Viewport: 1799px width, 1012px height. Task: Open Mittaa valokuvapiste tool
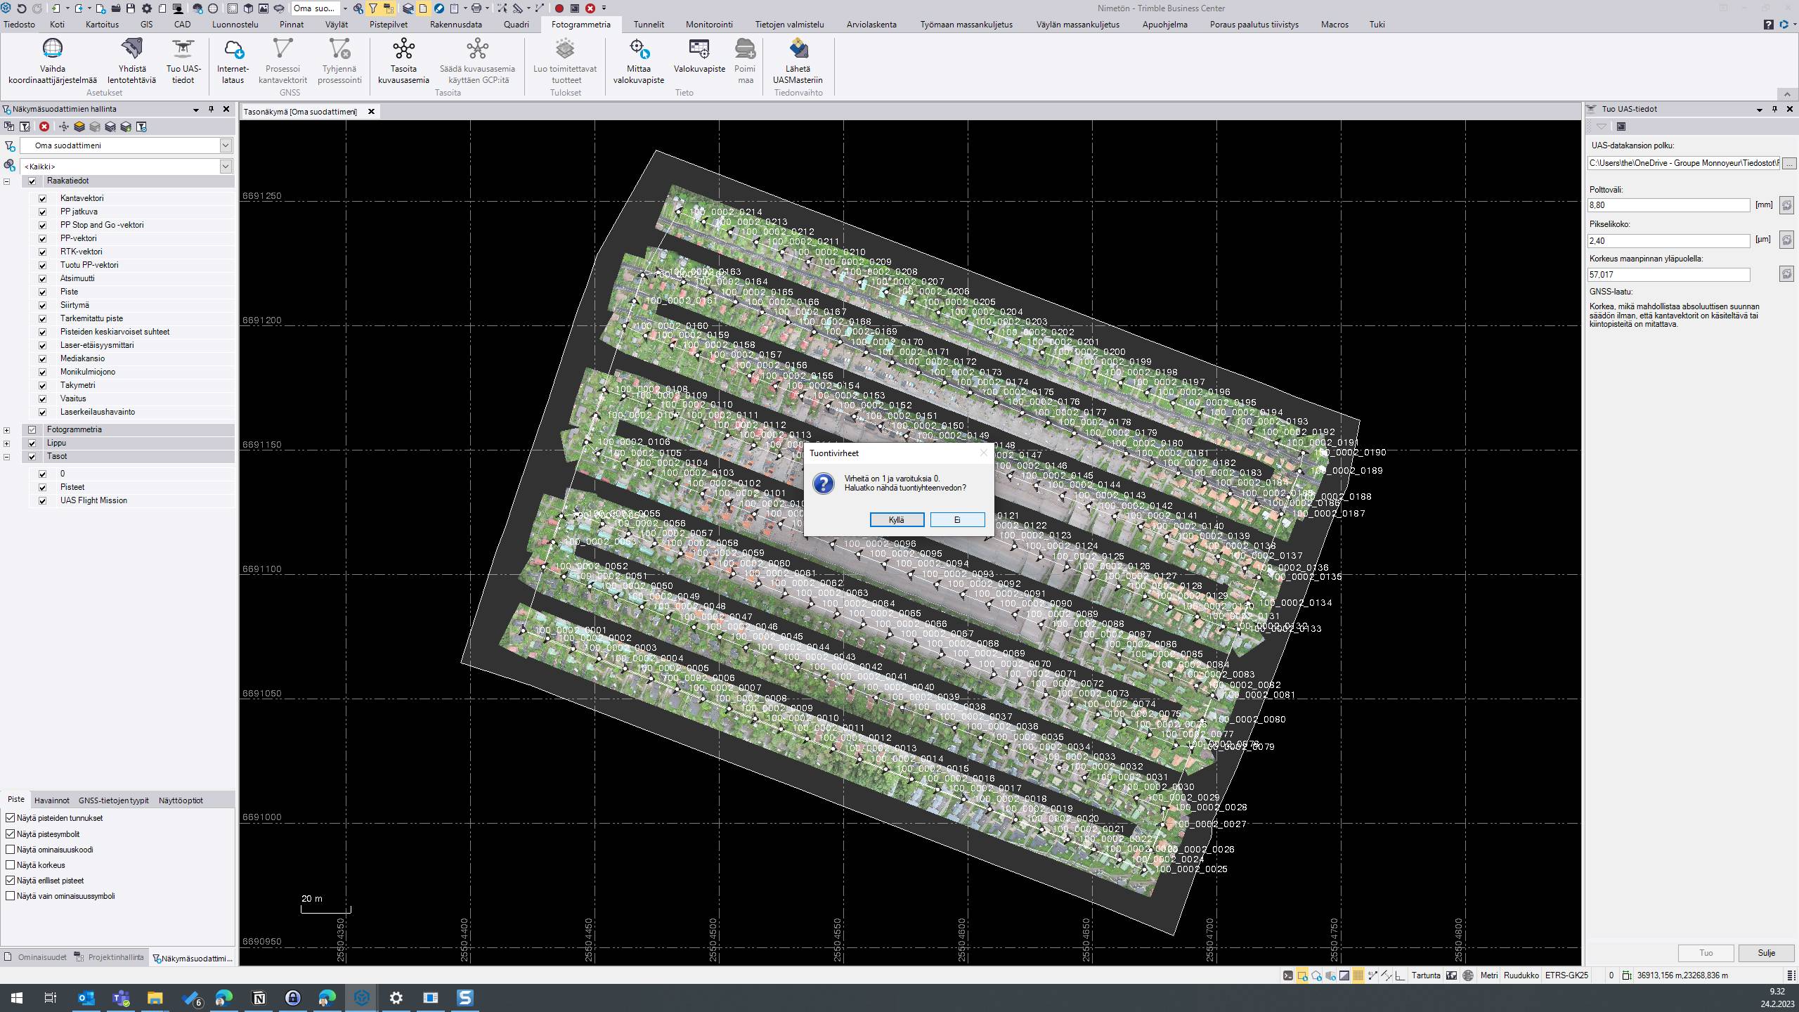pyautogui.click(x=638, y=61)
